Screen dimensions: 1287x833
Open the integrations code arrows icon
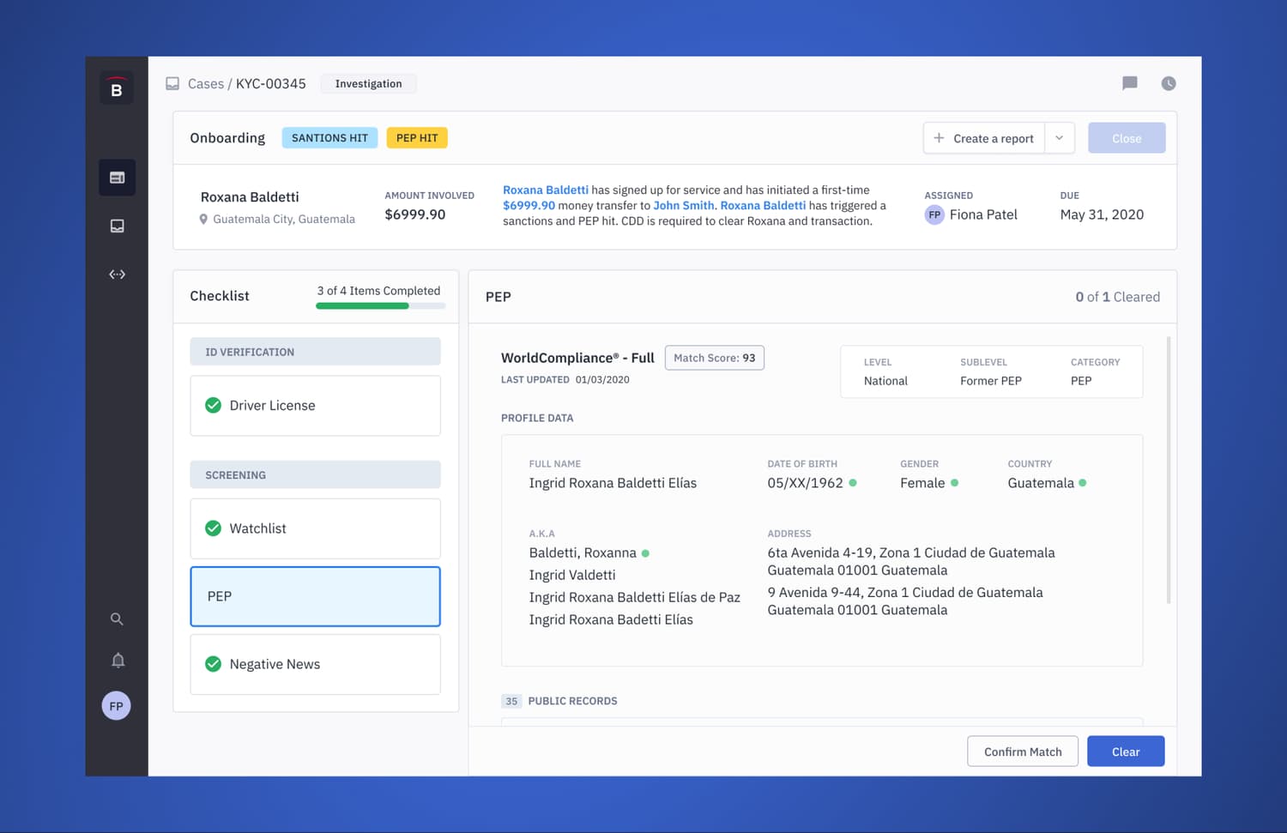coord(118,275)
